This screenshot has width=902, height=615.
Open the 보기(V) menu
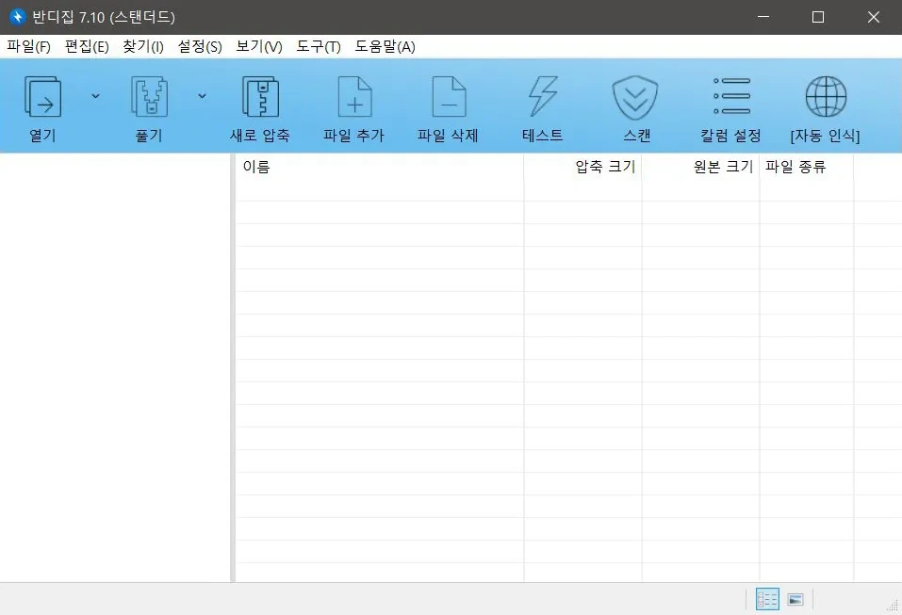[x=259, y=46]
